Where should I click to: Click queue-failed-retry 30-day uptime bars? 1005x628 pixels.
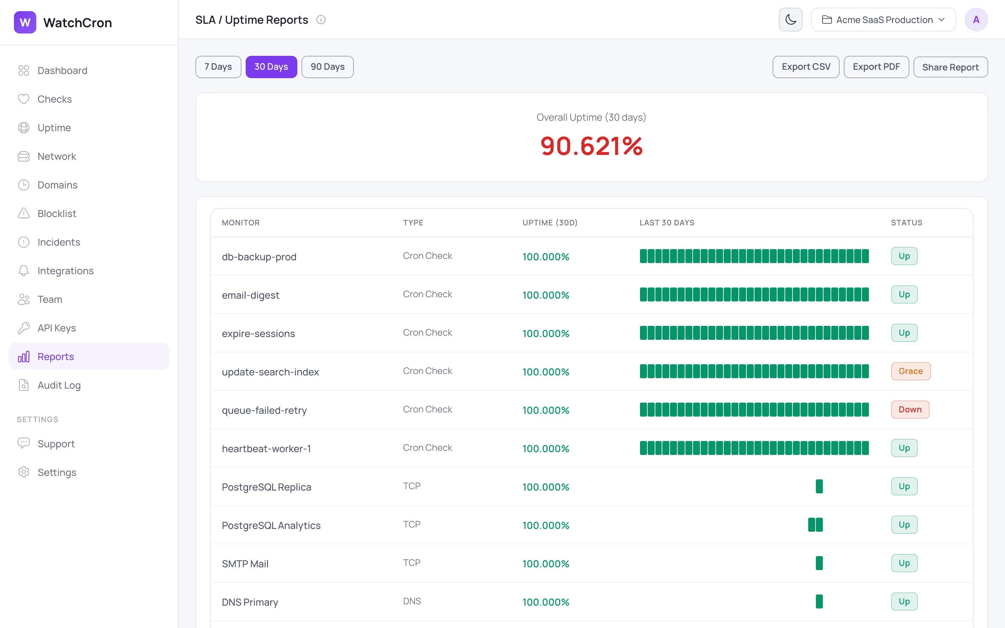point(754,410)
